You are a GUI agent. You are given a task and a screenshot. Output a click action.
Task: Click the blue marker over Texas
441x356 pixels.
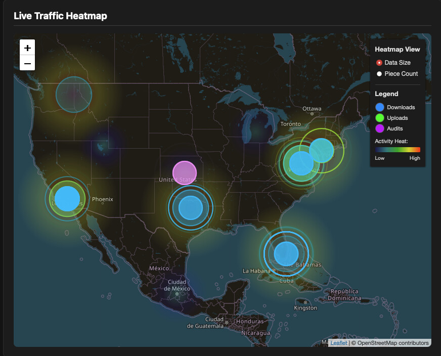191,207
